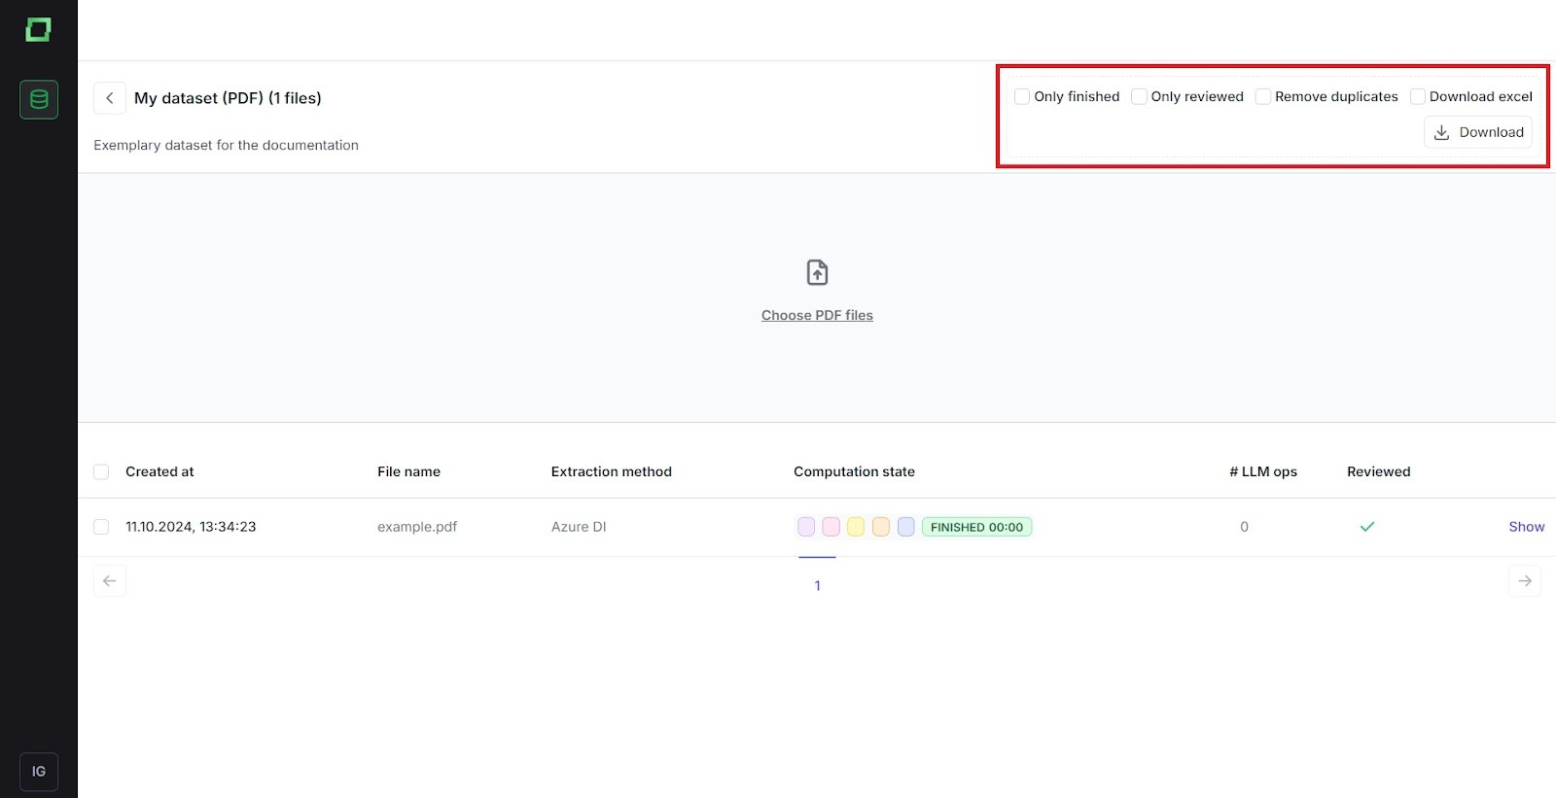Click the orange computation state square
The height and width of the screenshot is (798, 1556).
881,527
